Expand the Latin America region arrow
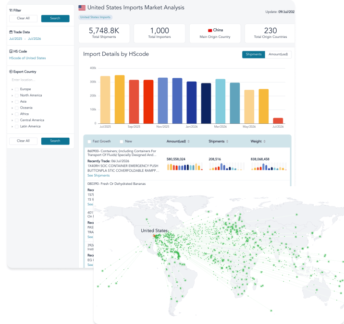Image resolution: width=344 pixels, height=324 pixels. coord(12,127)
